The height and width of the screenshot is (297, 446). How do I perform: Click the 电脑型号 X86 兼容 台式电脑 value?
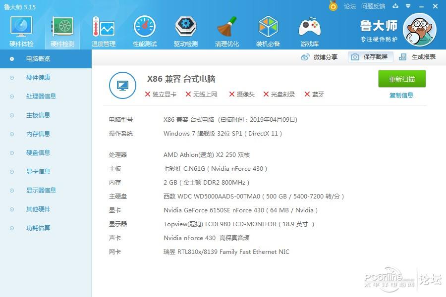(230, 120)
